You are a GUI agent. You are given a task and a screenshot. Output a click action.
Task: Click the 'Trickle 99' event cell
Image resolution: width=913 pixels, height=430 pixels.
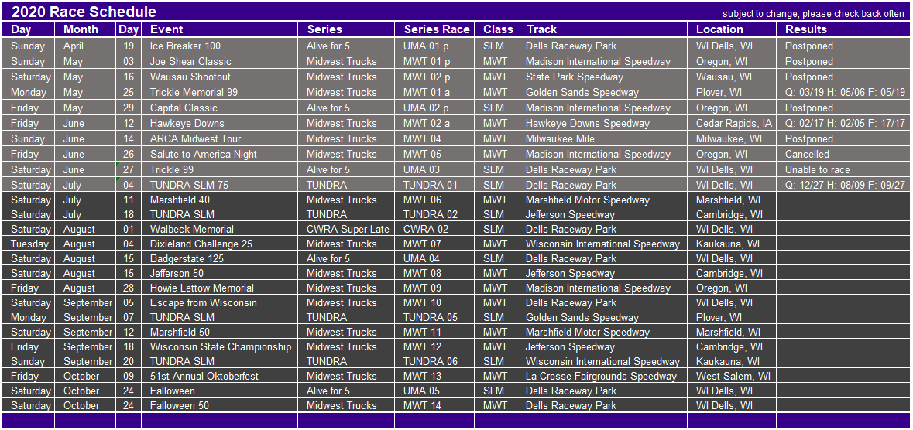click(219, 170)
